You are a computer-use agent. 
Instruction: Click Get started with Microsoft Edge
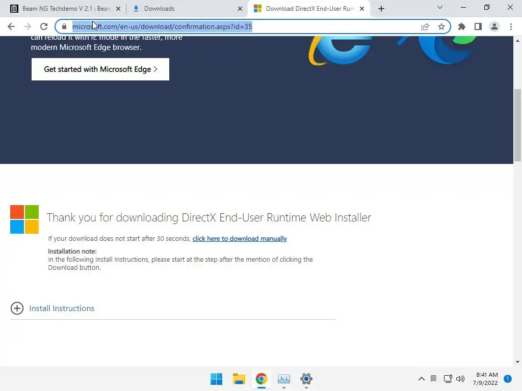click(100, 69)
